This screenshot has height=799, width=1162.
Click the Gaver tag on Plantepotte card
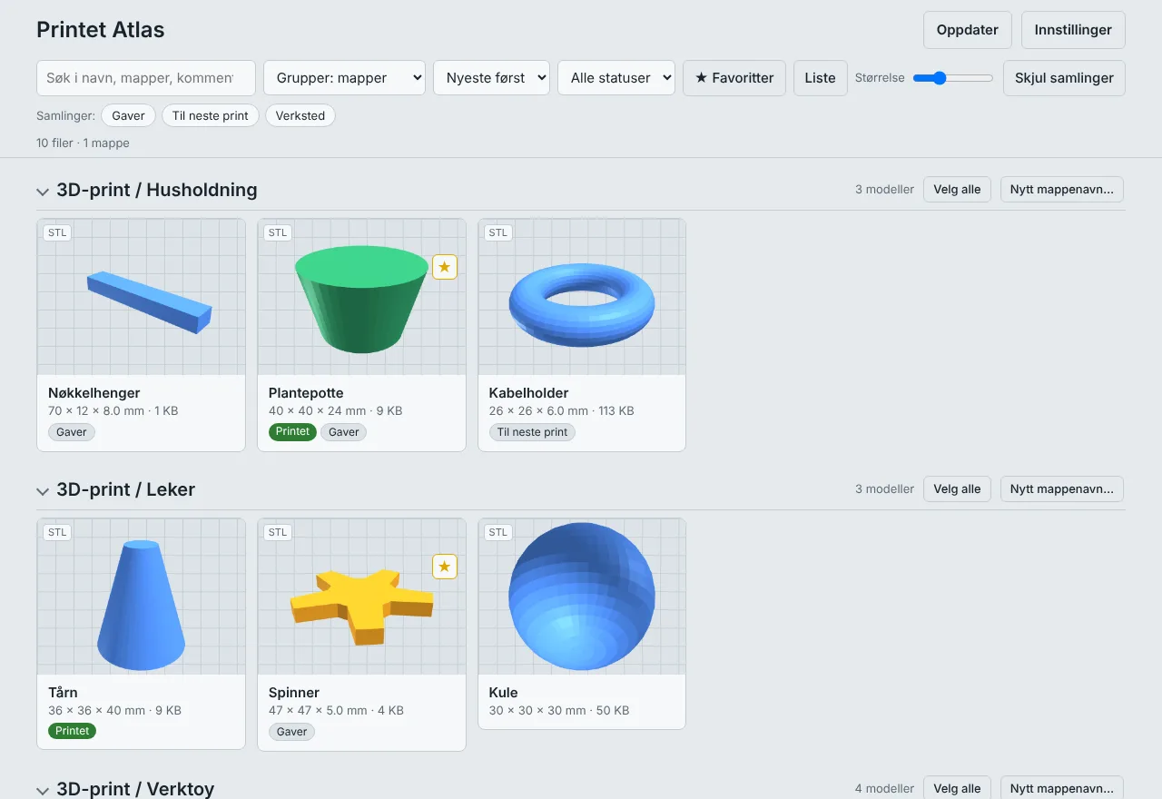point(343,432)
